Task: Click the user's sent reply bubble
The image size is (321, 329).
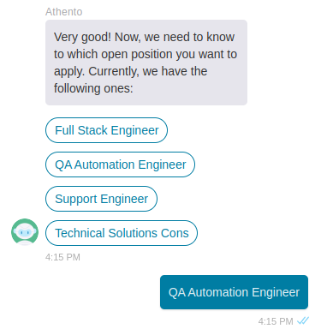Action: (234, 292)
